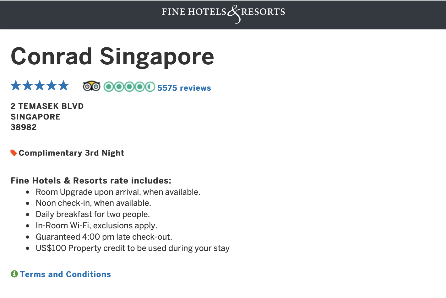Click the Noon check-in benefit text
446x298 pixels.
coord(93,203)
